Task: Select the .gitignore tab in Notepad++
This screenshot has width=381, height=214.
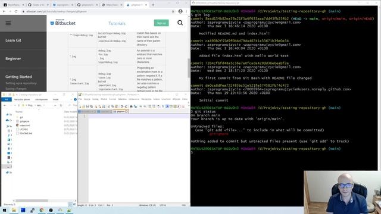Action: click(120, 112)
